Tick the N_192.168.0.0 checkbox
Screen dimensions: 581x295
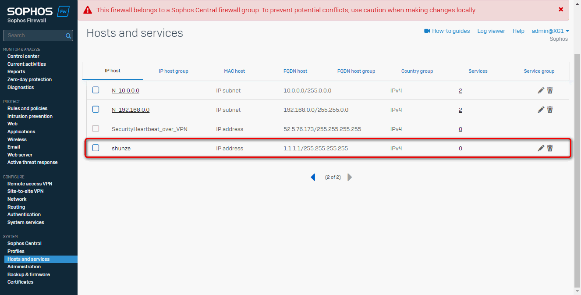[96, 109]
